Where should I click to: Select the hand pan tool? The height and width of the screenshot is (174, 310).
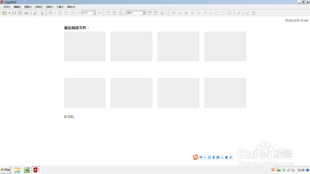click(x=108, y=13)
